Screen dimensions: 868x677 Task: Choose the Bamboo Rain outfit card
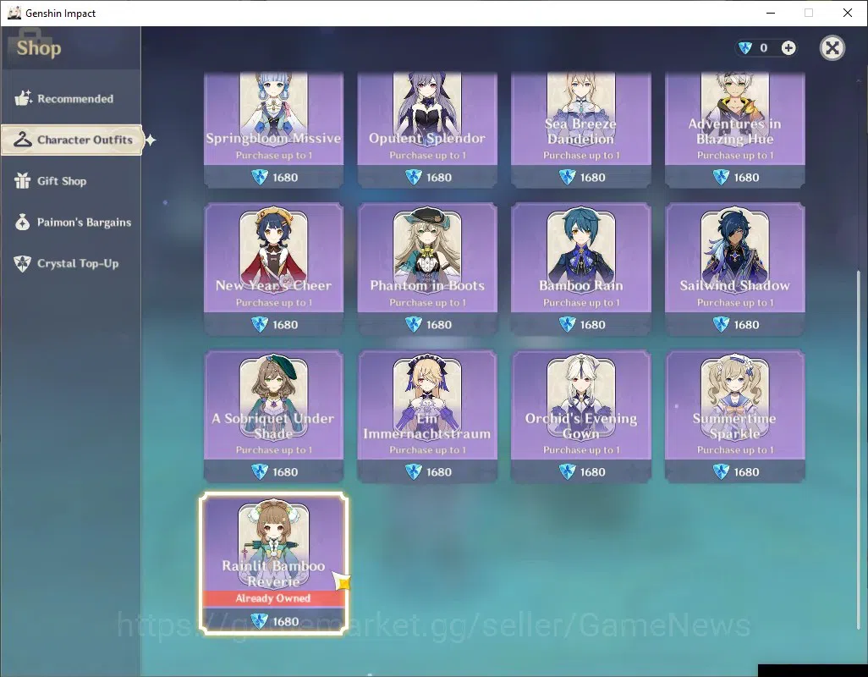[580, 269]
